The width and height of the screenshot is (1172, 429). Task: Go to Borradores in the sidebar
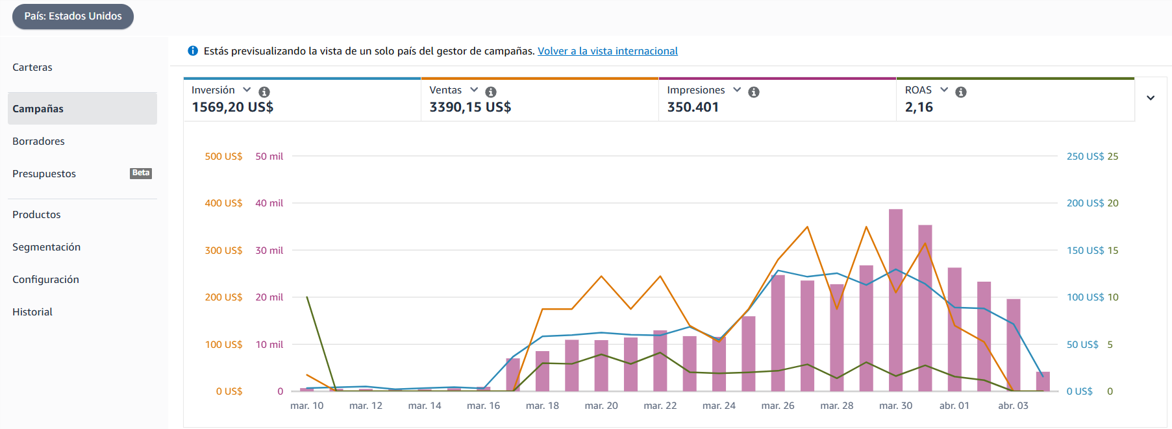click(x=38, y=141)
